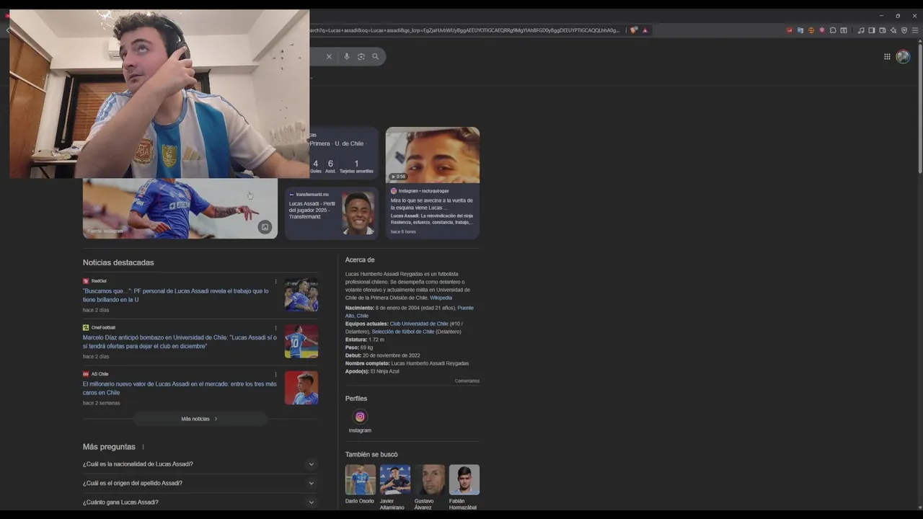Click Debut: 20 de noviembre de 2022
This screenshot has height=519, width=923.
coord(392,355)
